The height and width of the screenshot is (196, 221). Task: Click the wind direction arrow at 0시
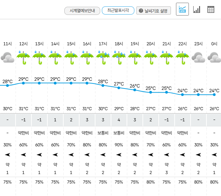pos(214,155)
